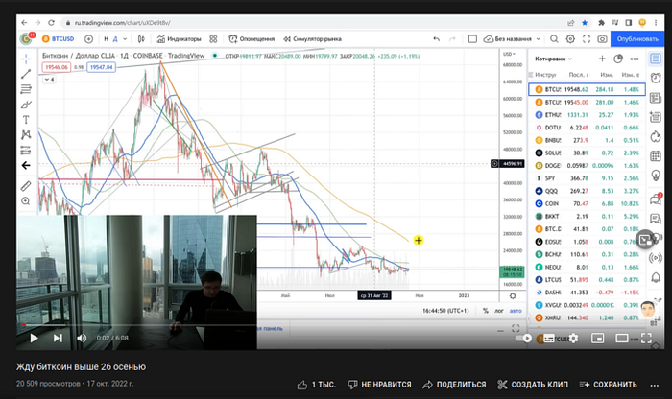Like the video thumbs up button
Image resolution: width=672 pixels, height=399 pixels.
[317, 385]
